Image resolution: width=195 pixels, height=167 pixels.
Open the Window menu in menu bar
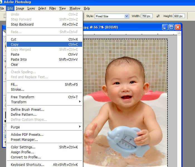tap(75, 8)
